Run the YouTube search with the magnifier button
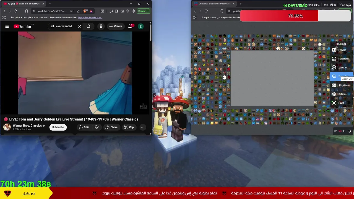This screenshot has width=354, height=199. point(88,26)
